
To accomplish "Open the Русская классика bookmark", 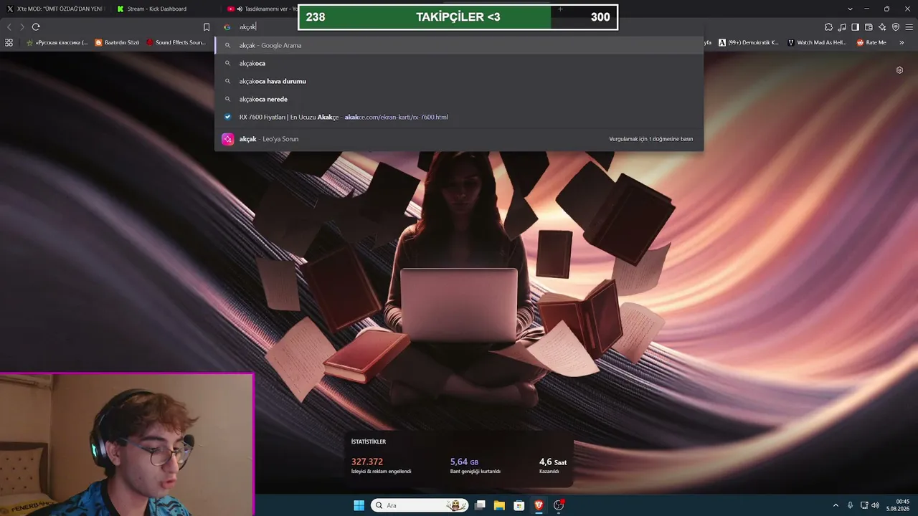I will tap(57, 42).
